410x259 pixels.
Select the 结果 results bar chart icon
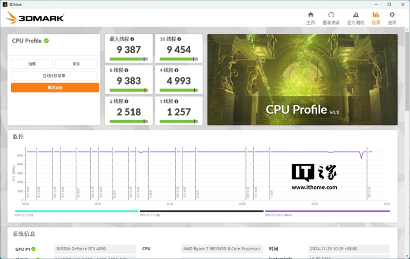[376, 15]
